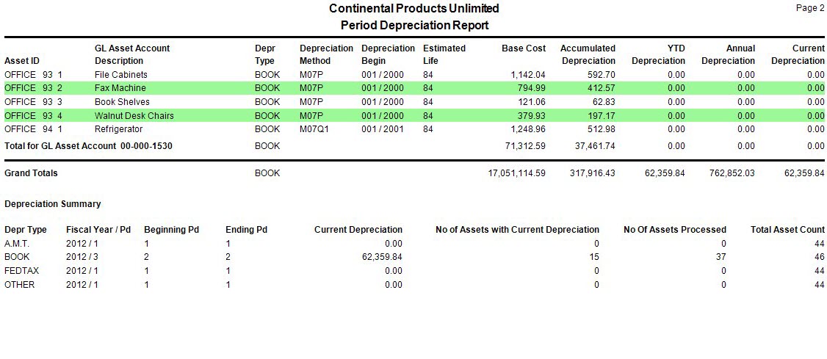Click the Depreciation Summary section heading

pyautogui.click(x=52, y=204)
